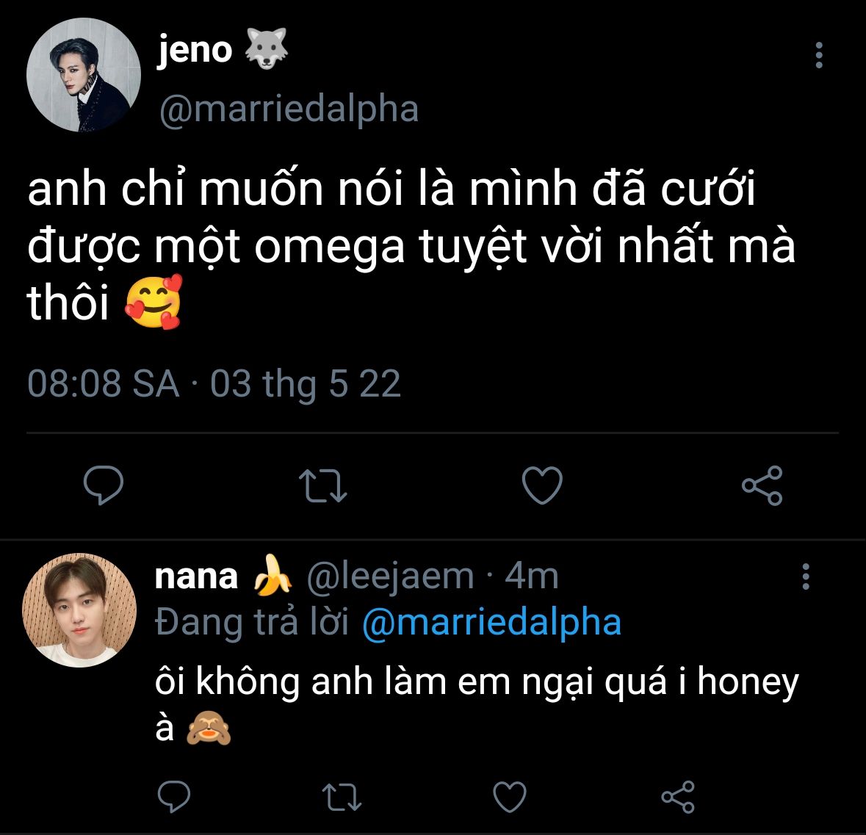Open more options menu on nana's reply
Screen dimensions: 866x835
pos(806,577)
